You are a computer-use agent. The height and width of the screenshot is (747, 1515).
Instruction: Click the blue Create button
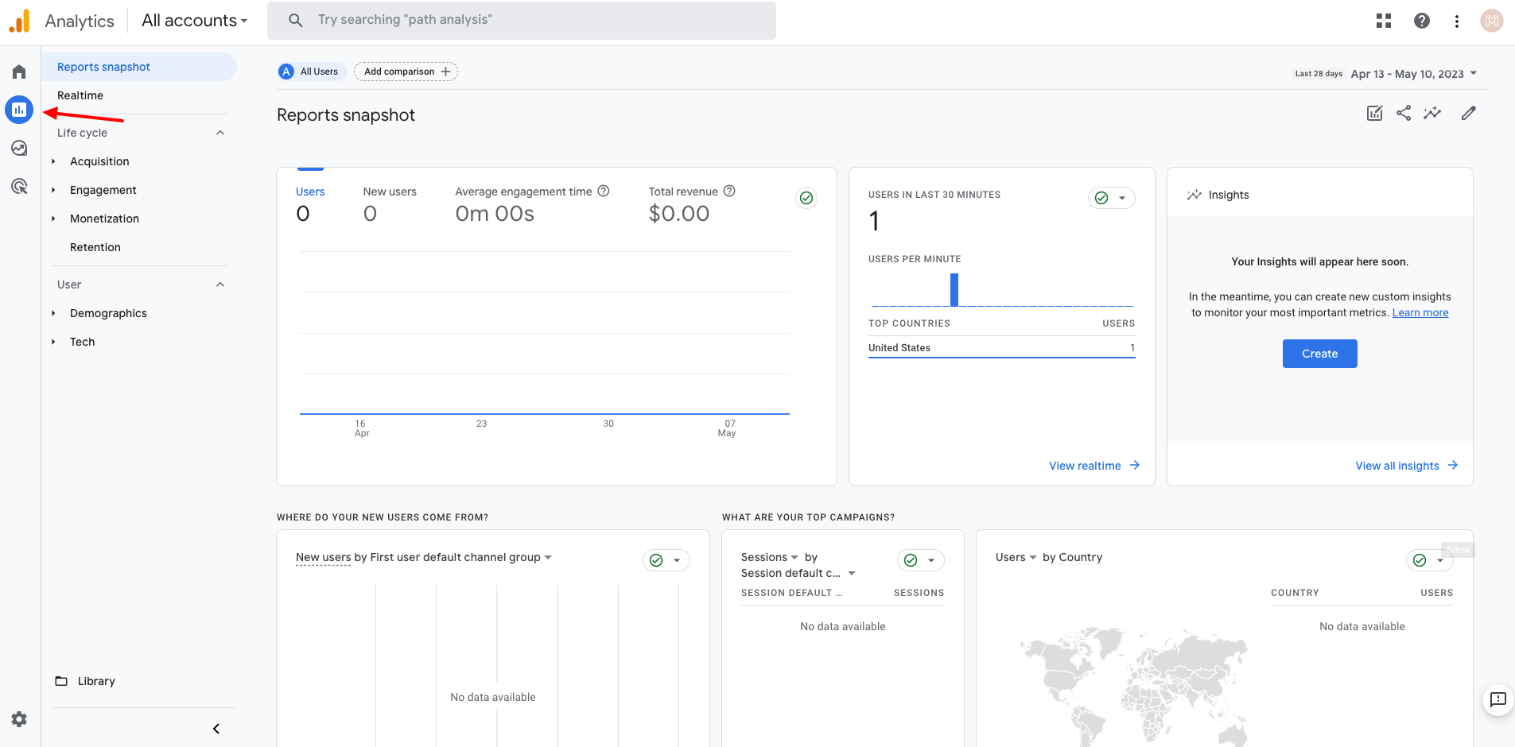pyautogui.click(x=1319, y=354)
